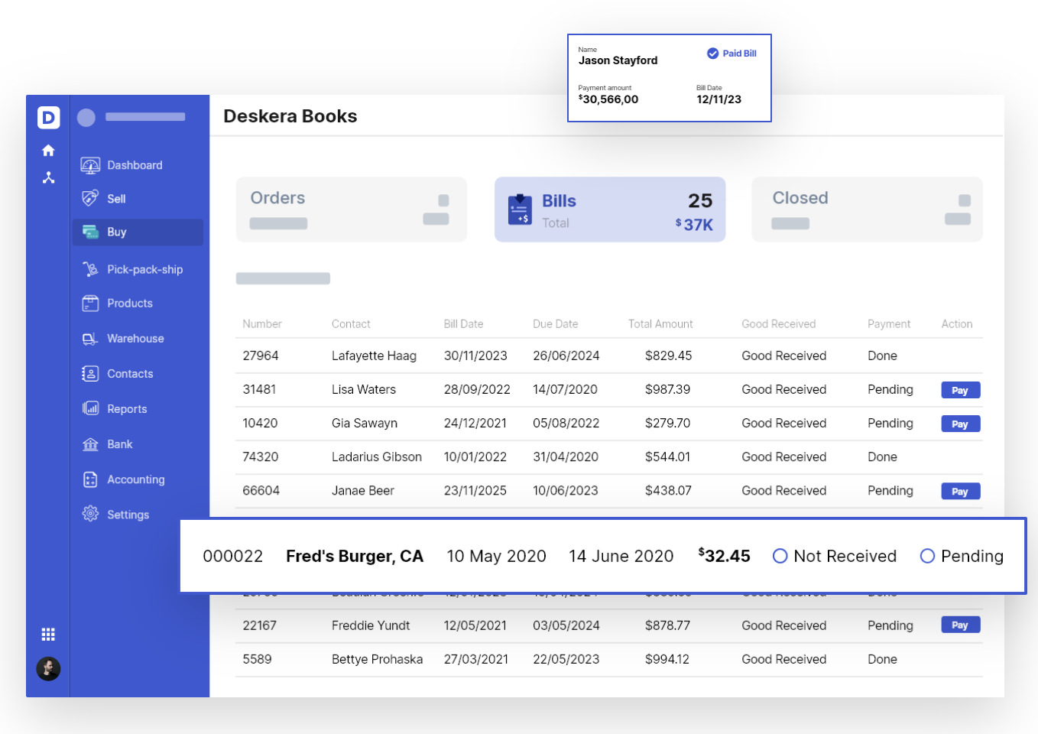Click the Contacts address book icon
The height and width of the screenshot is (734, 1038).
[90, 374]
